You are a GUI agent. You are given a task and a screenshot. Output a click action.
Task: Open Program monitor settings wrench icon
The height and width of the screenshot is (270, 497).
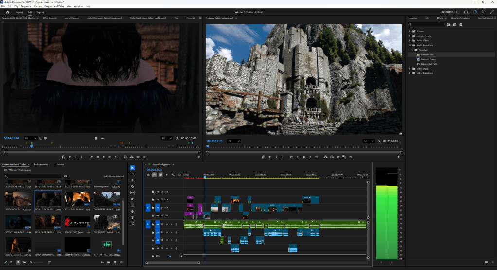tap(380, 141)
